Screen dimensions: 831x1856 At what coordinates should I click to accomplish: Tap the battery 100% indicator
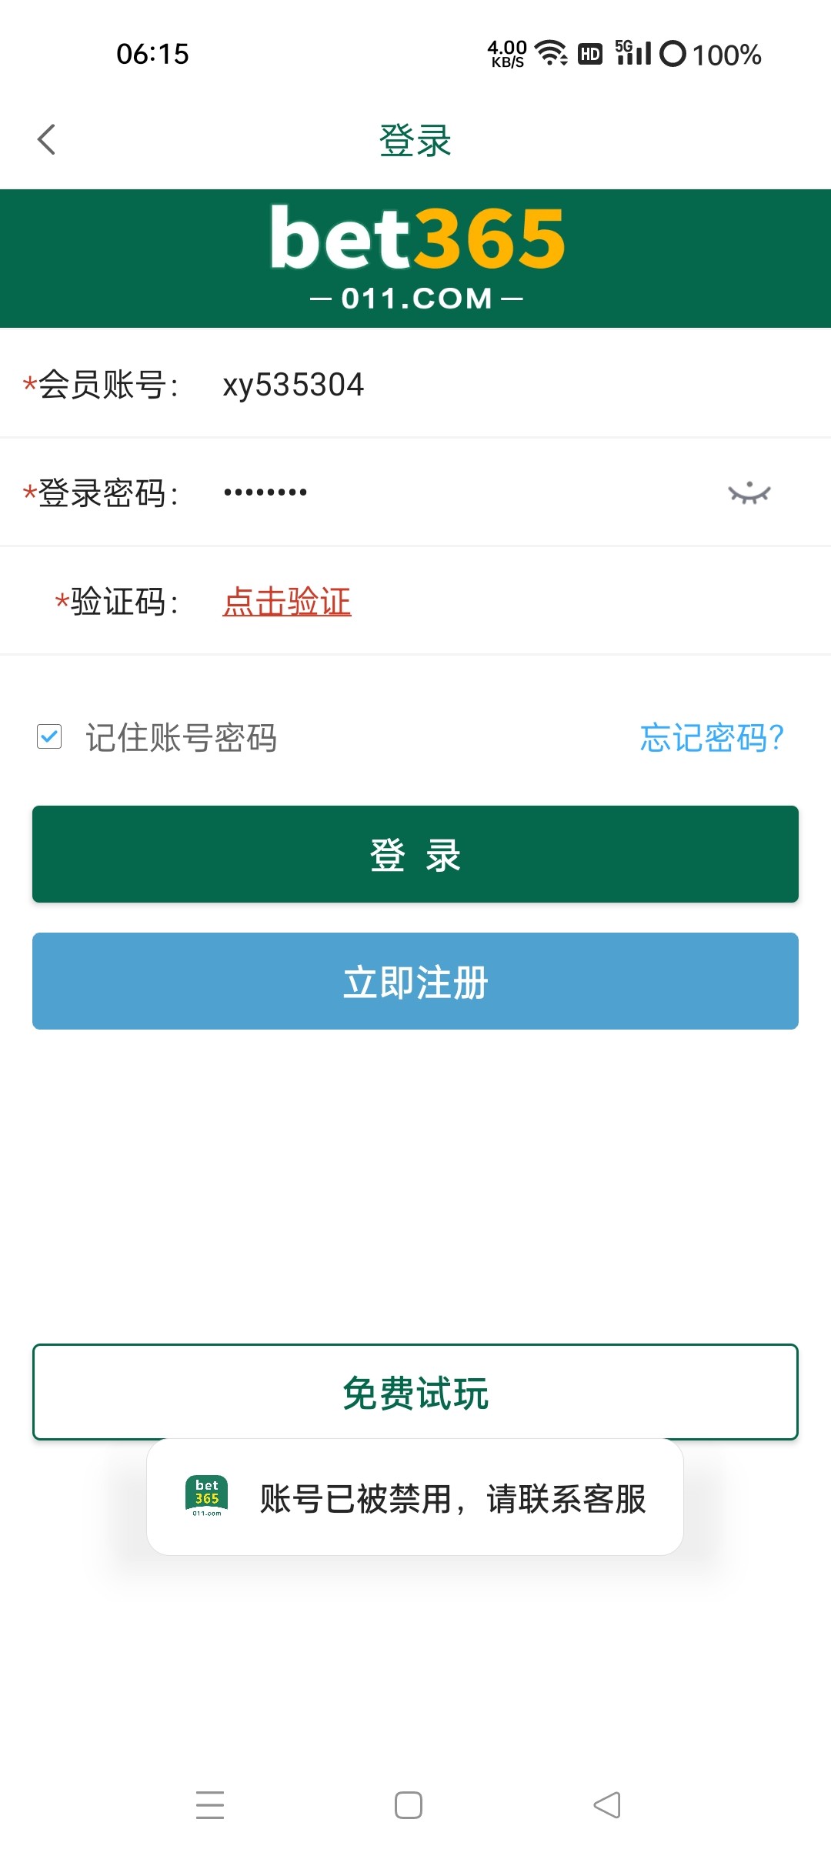pyautogui.click(x=712, y=54)
